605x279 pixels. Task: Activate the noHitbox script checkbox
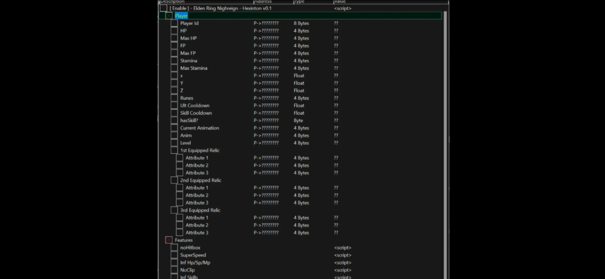pos(174,248)
